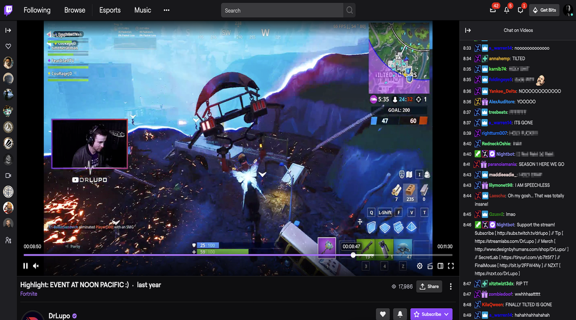Screen dimensions: 576x320
Task: Go to the Browse tab
Action: 75,10
